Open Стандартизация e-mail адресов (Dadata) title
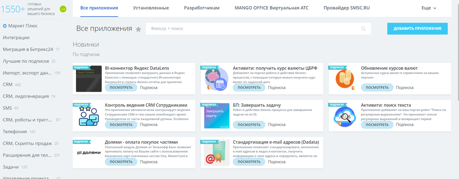This screenshot has width=459, height=179. pyautogui.click(x=276, y=142)
